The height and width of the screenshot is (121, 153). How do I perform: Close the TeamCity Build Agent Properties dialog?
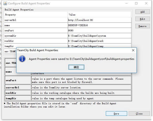click(x=133, y=50)
